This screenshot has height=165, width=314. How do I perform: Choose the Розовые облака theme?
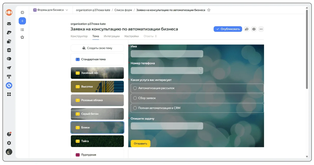point(97,100)
